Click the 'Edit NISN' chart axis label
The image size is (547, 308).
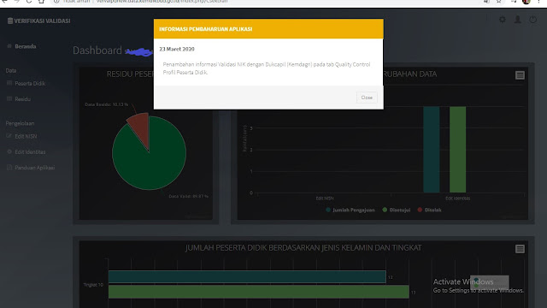pos(325,198)
